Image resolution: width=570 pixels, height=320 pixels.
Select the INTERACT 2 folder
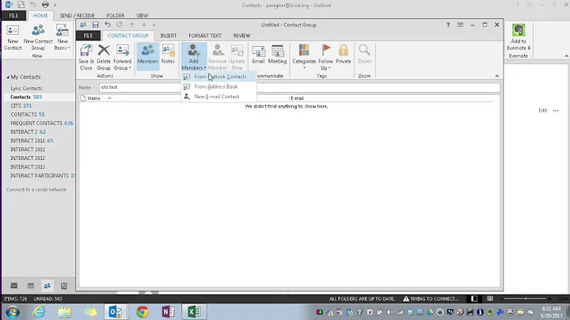point(28,132)
